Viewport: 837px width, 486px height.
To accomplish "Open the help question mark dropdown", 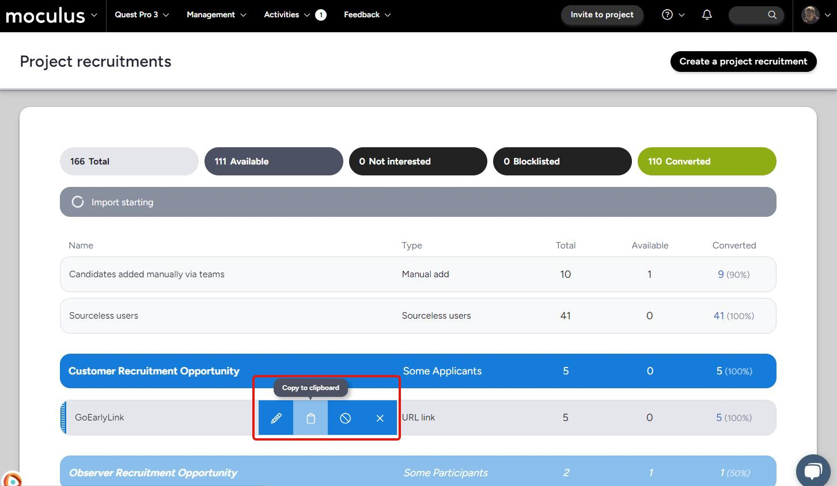I will (x=673, y=15).
